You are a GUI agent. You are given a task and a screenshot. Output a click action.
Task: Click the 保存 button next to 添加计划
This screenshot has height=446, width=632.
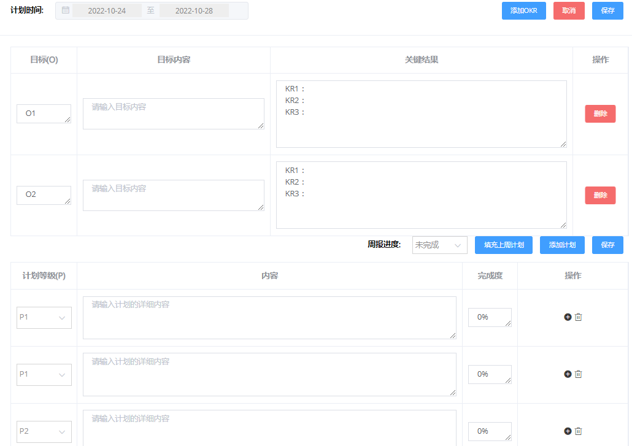tap(607, 245)
